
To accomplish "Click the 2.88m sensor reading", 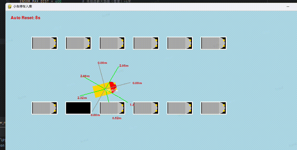I will pos(85,76).
